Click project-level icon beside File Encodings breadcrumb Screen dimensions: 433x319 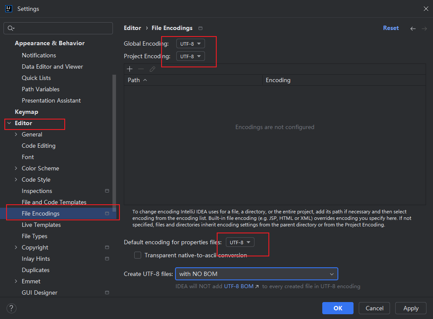click(201, 28)
